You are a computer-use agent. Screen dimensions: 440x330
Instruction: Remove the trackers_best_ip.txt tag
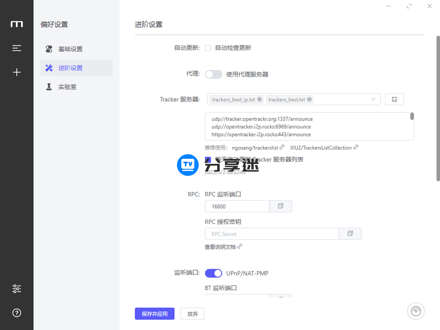[x=260, y=99]
